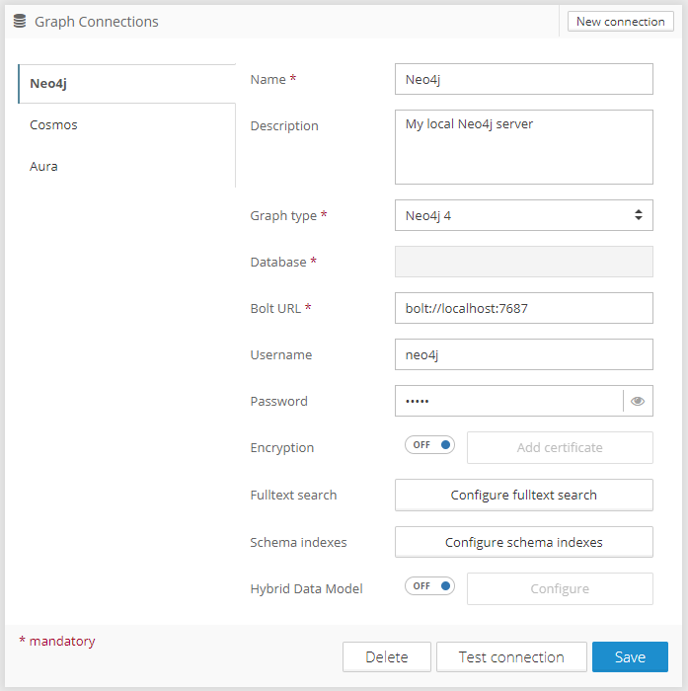Open Configure schema indexes

point(523,542)
